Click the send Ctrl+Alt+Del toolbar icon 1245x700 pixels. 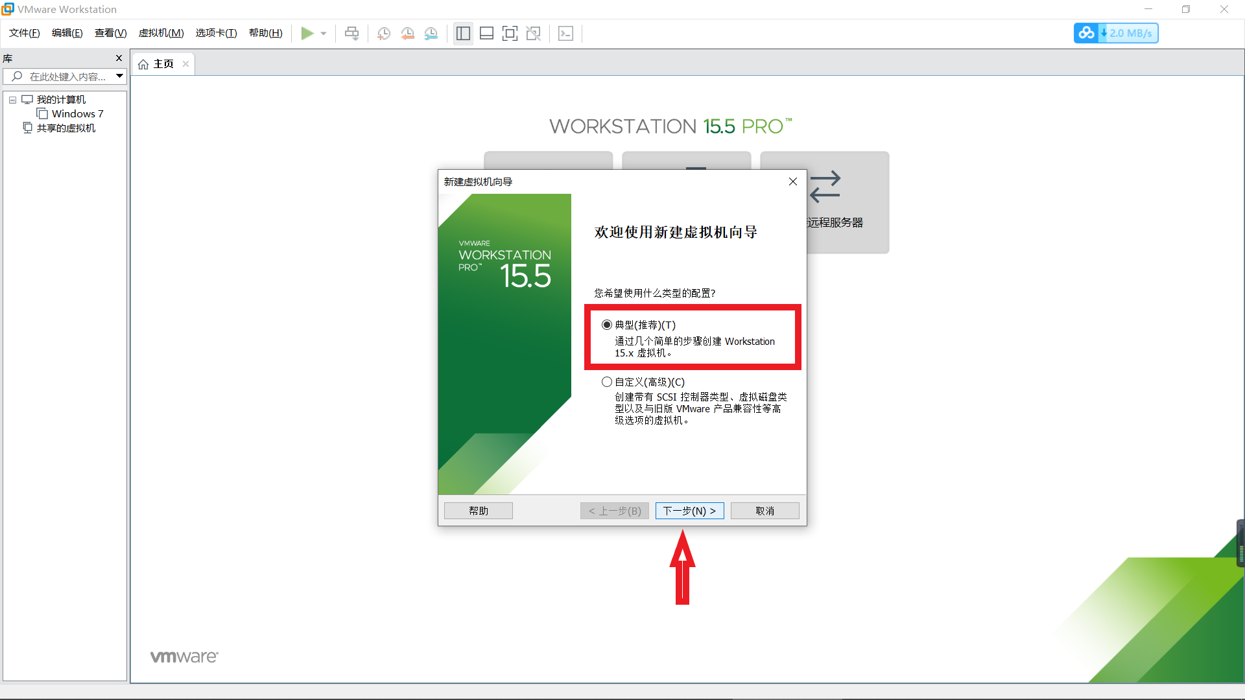tap(351, 33)
